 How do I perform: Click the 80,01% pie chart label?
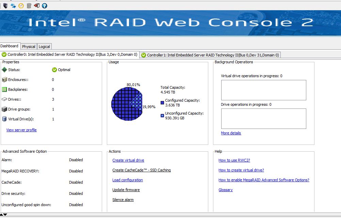tap(133, 85)
